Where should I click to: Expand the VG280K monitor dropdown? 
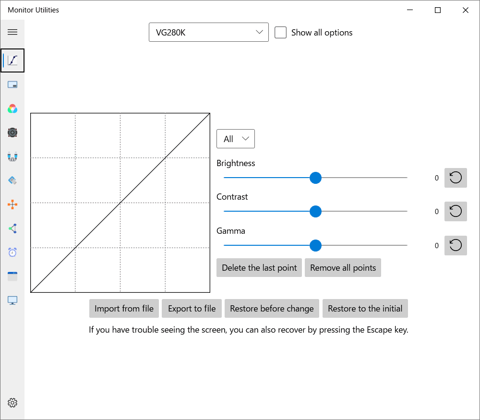pyautogui.click(x=209, y=33)
